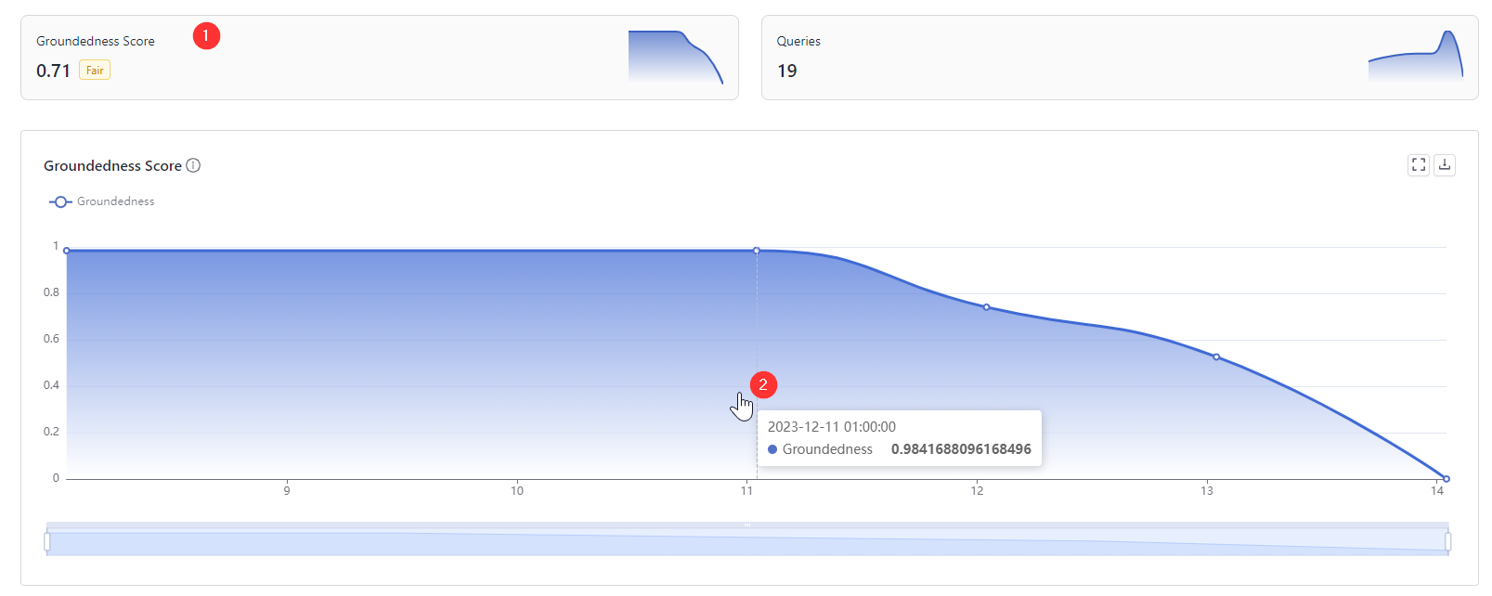The width and height of the screenshot is (1492, 596).
Task: Open the Queries card sparkline
Action: [x=1415, y=58]
